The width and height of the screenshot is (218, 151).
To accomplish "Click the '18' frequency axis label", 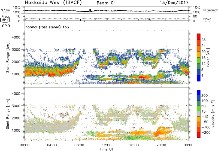I will (18, 16).
